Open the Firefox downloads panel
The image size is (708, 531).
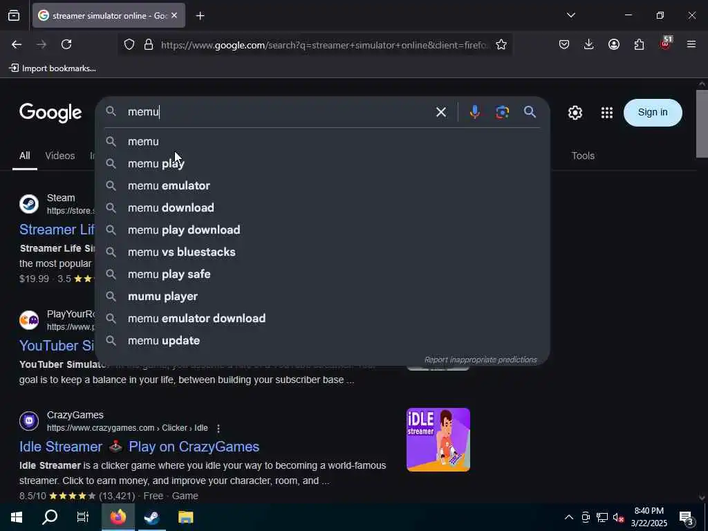589,44
